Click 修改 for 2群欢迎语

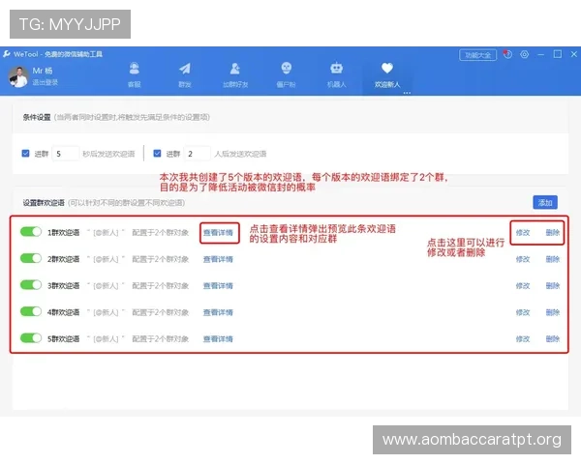pos(523,259)
